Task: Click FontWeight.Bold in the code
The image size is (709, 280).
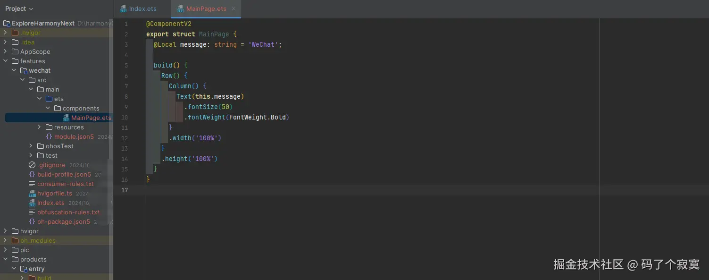Action: pyautogui.click(x=258, y=117)
